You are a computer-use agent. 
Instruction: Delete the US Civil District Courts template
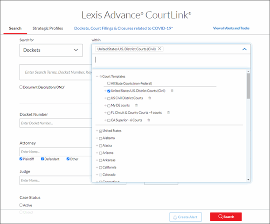click(x=150, y=98)
